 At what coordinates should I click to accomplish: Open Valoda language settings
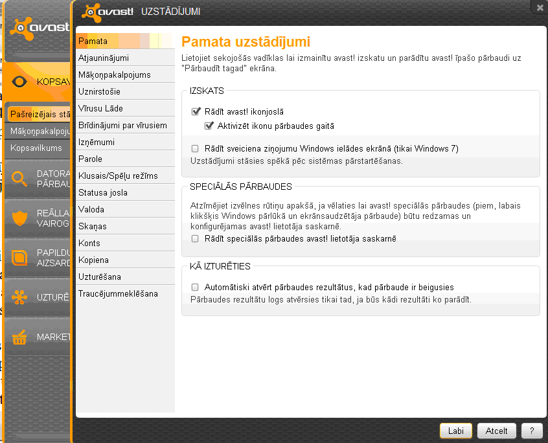(x=125, y=209)
